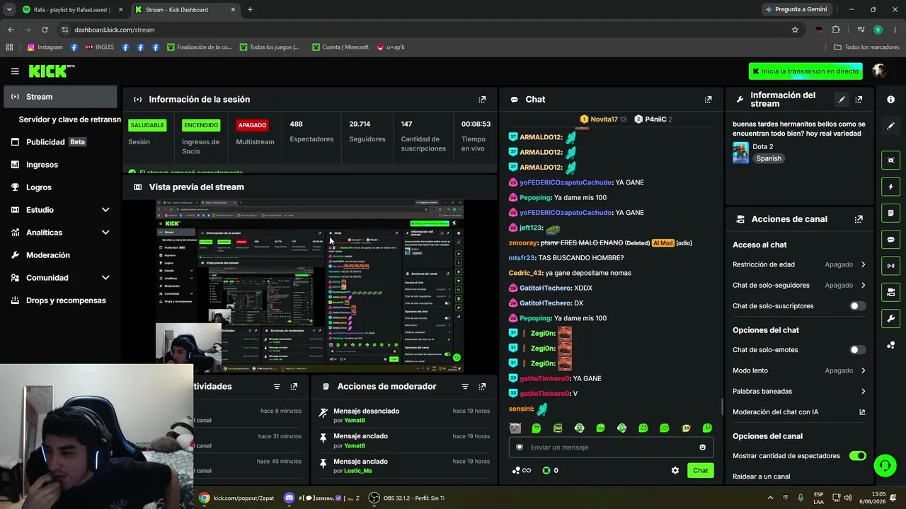Open chat settings gear icon

pos(675,471)
